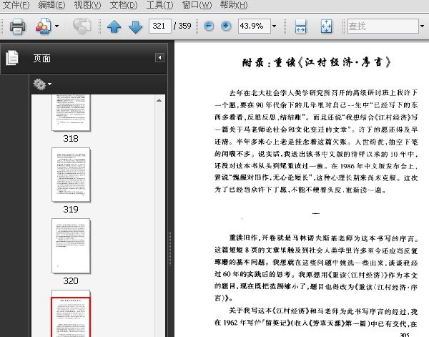
Task: Open the search field dropdown arrow
Action: (422, 26)
